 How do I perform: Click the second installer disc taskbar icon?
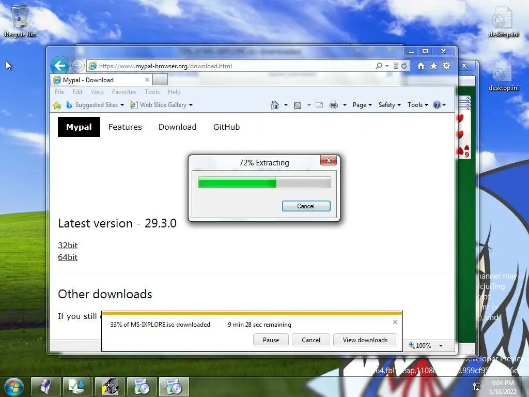174,387
